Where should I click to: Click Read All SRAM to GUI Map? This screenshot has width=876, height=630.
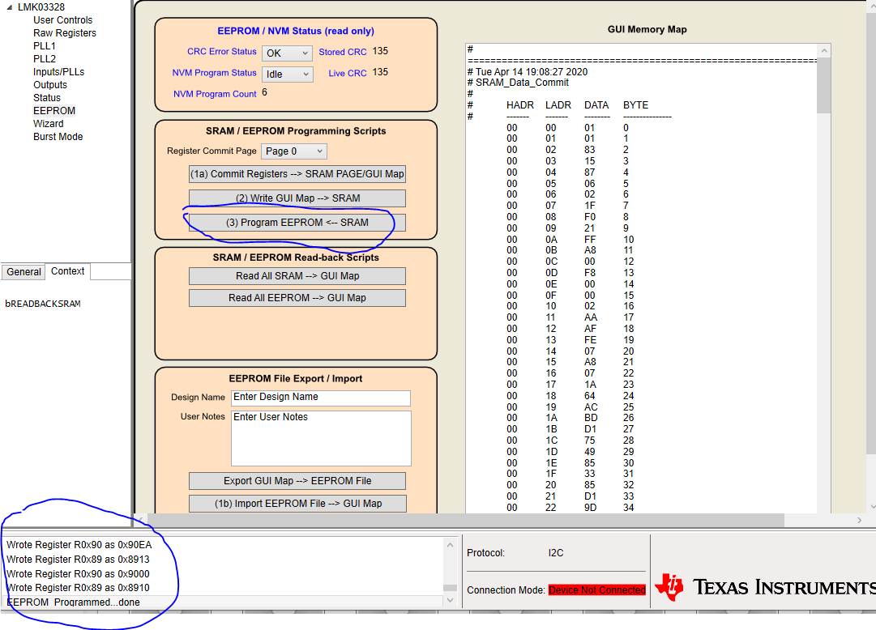tap(297, 276)
